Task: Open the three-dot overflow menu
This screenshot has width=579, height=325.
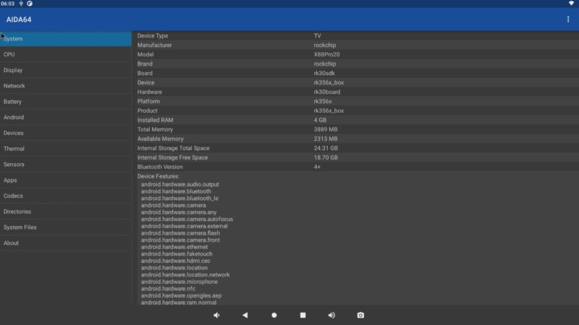Action: click(568, 19)
